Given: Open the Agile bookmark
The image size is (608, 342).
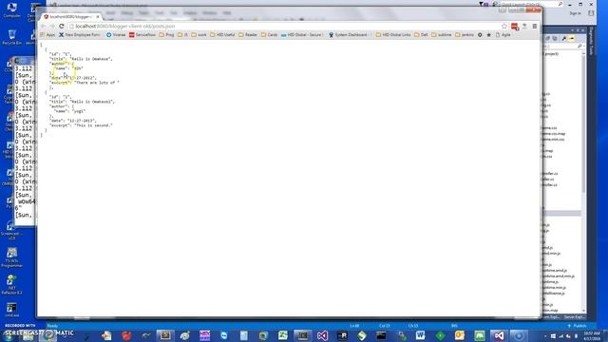Looking at the screenshot, I should (x=503, y=35).
